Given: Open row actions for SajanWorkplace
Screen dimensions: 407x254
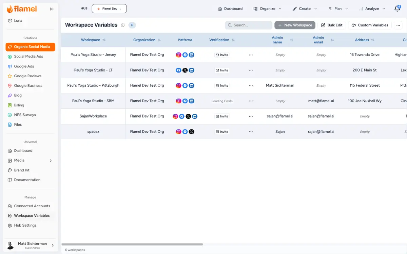Looking at the screenshot, I should coord(251,116).
